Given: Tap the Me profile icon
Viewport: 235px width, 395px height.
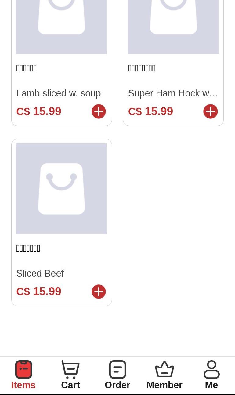Looking at the screenshot, I should click(211, 369).
